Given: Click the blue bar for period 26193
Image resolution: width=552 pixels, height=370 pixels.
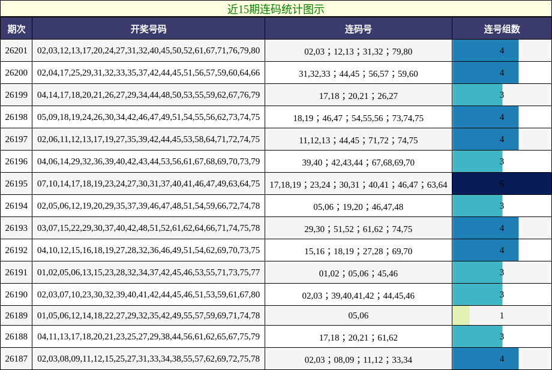Looking at the screenshot, I should pos(485,228).
